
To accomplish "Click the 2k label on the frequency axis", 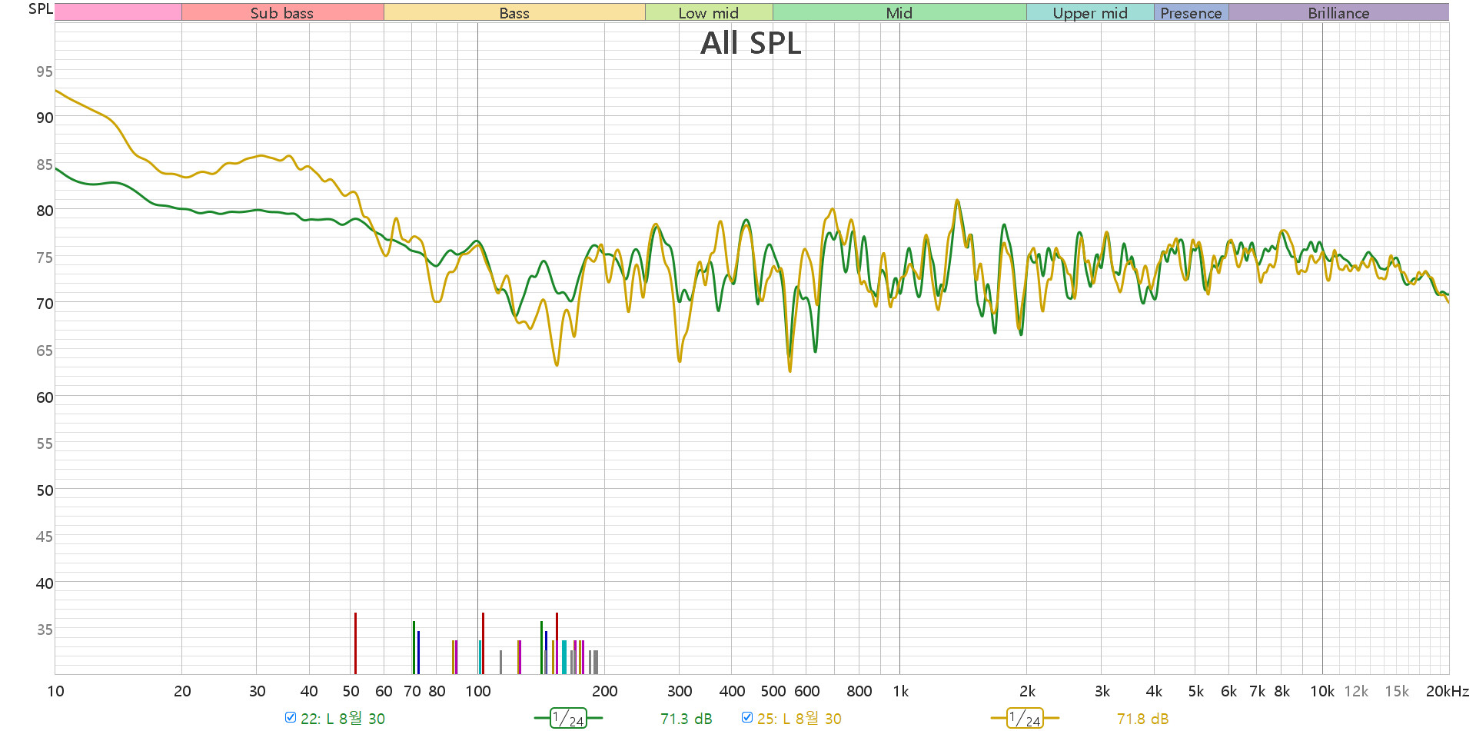I will click(1027, 691).
